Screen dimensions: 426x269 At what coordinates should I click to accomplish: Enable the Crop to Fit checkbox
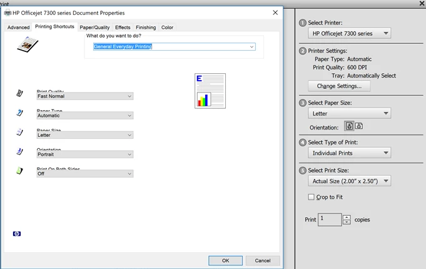pos(311,197)
